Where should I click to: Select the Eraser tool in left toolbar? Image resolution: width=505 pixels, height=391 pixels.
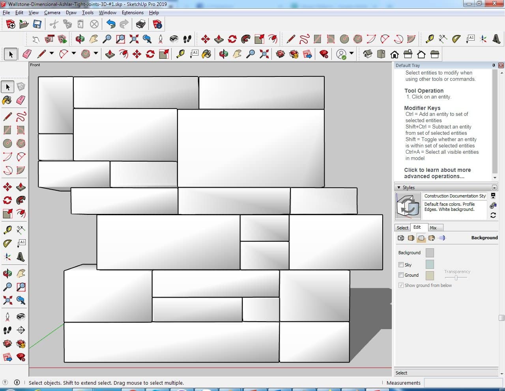pos(21,100)
